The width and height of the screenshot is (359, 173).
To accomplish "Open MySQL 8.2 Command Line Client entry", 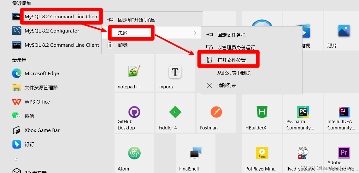I will click(x=62, y=16).
